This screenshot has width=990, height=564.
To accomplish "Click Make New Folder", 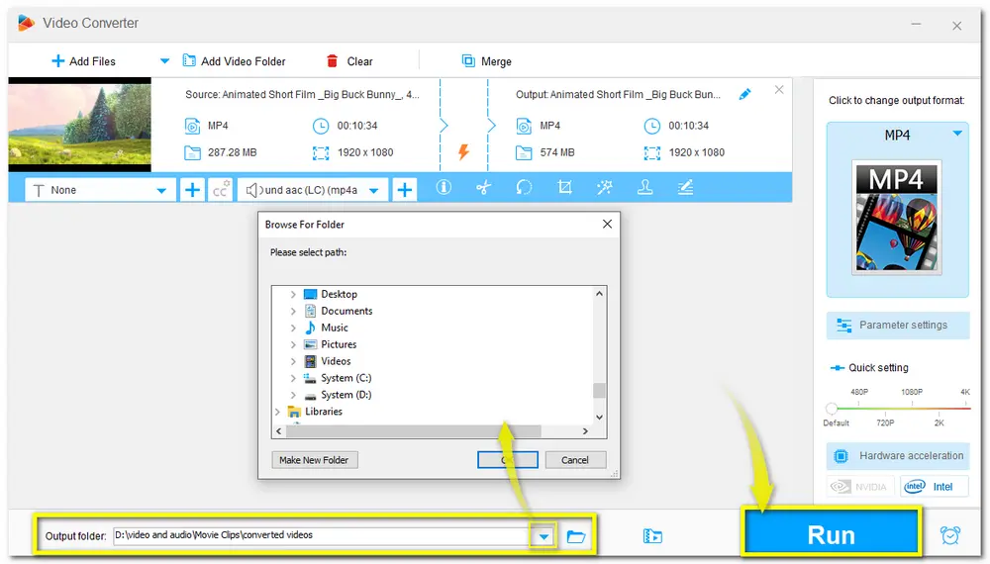I will tap(315, 460).
